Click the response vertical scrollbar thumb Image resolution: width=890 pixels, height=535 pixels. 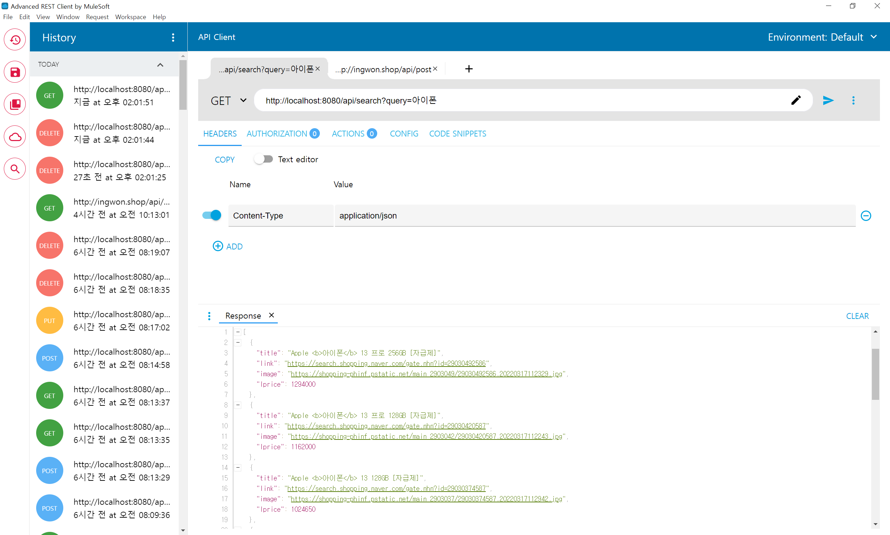(x=875, y=374)
